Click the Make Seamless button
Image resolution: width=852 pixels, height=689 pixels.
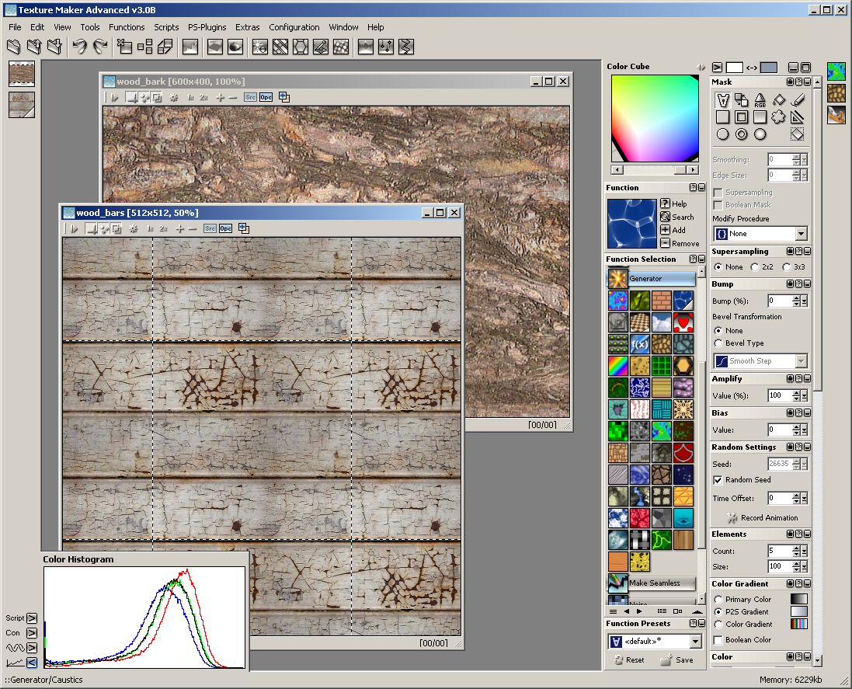point(656,583)
